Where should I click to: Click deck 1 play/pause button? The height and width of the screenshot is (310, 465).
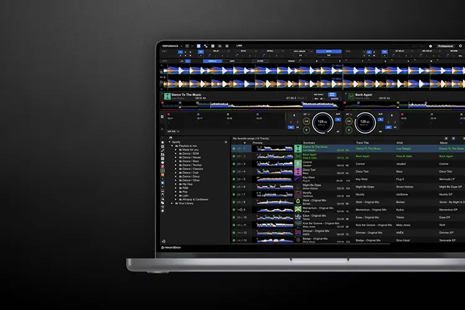click(306, 130)
